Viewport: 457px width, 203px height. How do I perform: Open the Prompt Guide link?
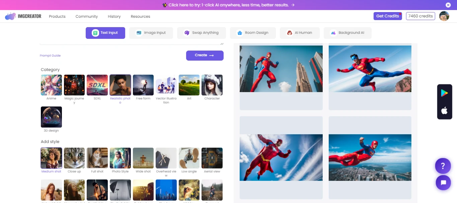coord(50,56)
